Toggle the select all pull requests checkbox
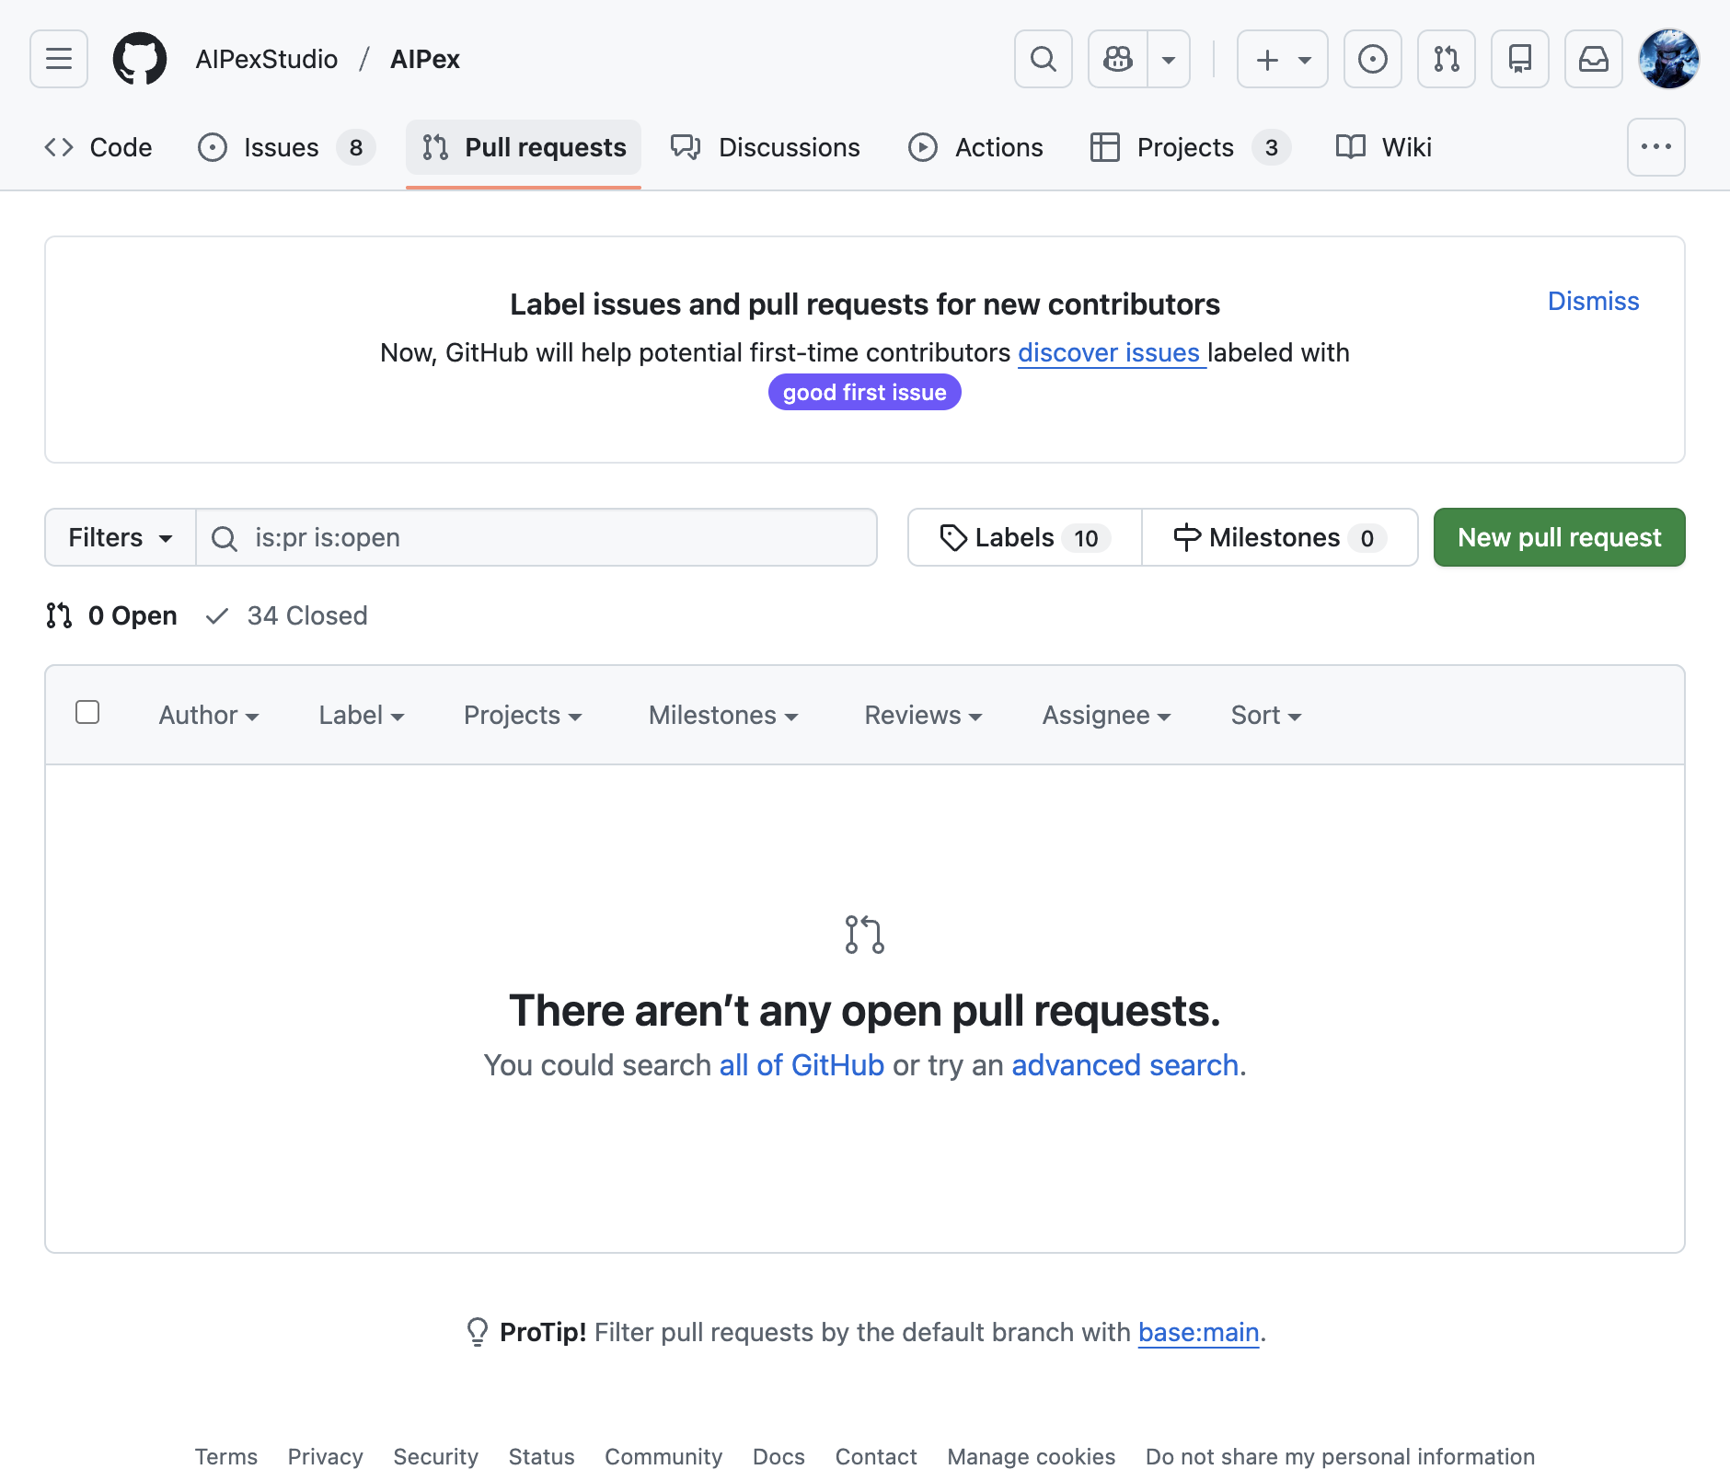The height and width of the screenshot is (1481, 1730). pyautogui.click(x=87, y=712)
